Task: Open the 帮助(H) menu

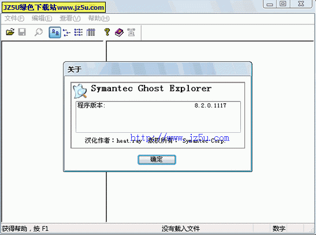Action: click(x=99, y=18)
